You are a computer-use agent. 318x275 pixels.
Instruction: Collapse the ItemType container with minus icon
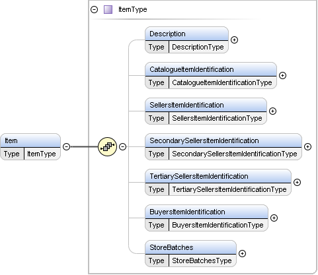point(95,10)
